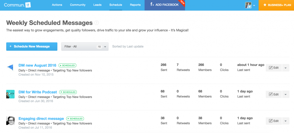Click the Created on Jul 11, 2016 text
The height and width of the screenshot is (133, 294).
(35, 128)
